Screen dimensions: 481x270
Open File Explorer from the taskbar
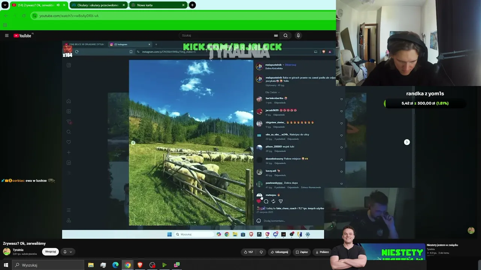(91, 265)
